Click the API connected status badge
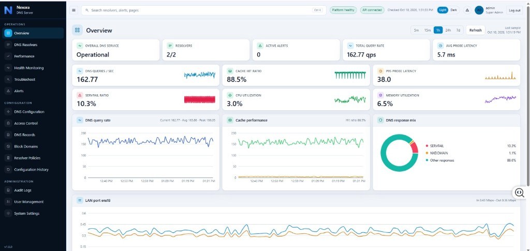Viewport: 530px width, 251px height. point(372,10)
